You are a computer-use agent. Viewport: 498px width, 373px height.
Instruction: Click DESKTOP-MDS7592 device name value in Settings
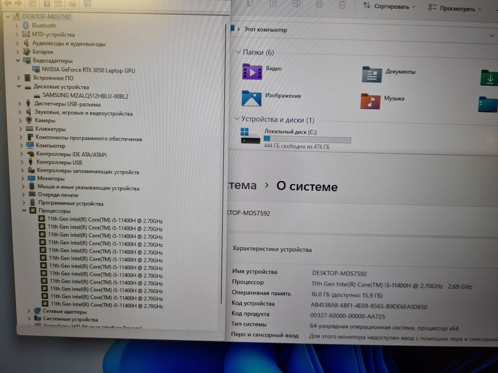pos(339,273)
